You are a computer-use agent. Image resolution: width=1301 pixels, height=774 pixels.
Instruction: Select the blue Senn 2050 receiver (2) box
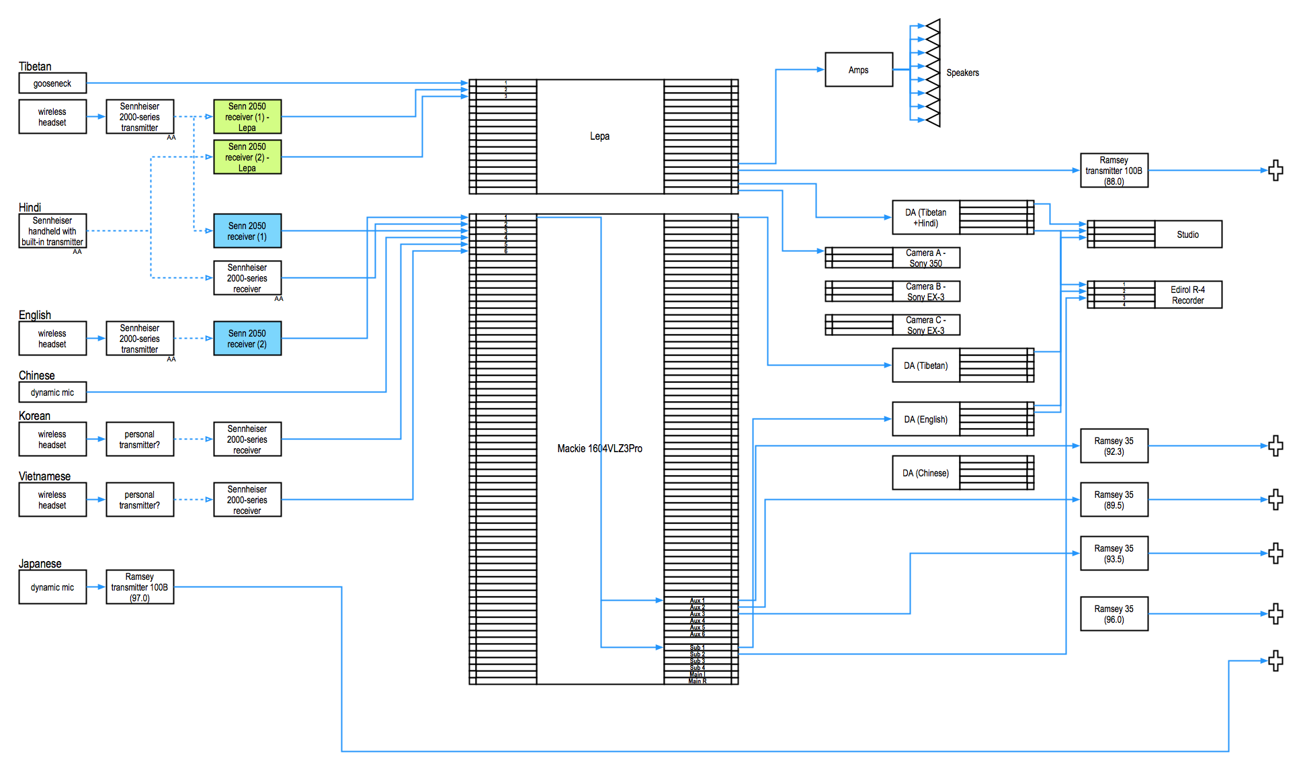pyautogui.click(x=247, y=338)
